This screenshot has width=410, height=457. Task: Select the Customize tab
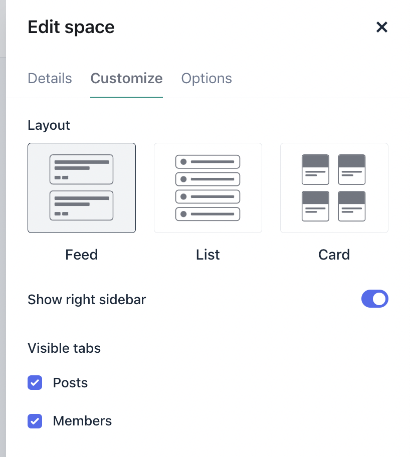pyautogui.click(x=126, y=78)
